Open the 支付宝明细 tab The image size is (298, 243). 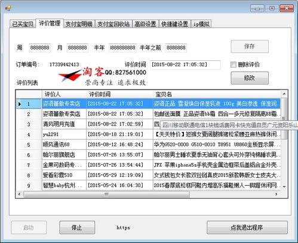tap(79, 24)
